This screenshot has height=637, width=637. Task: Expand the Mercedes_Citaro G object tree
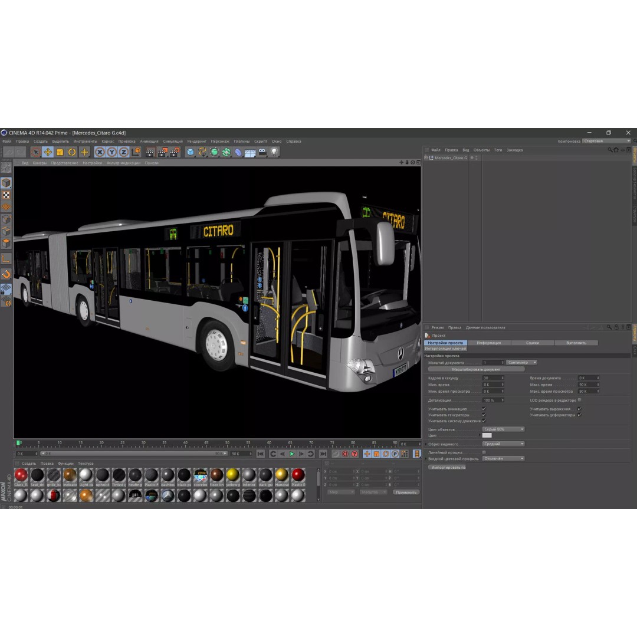point(426,157)
